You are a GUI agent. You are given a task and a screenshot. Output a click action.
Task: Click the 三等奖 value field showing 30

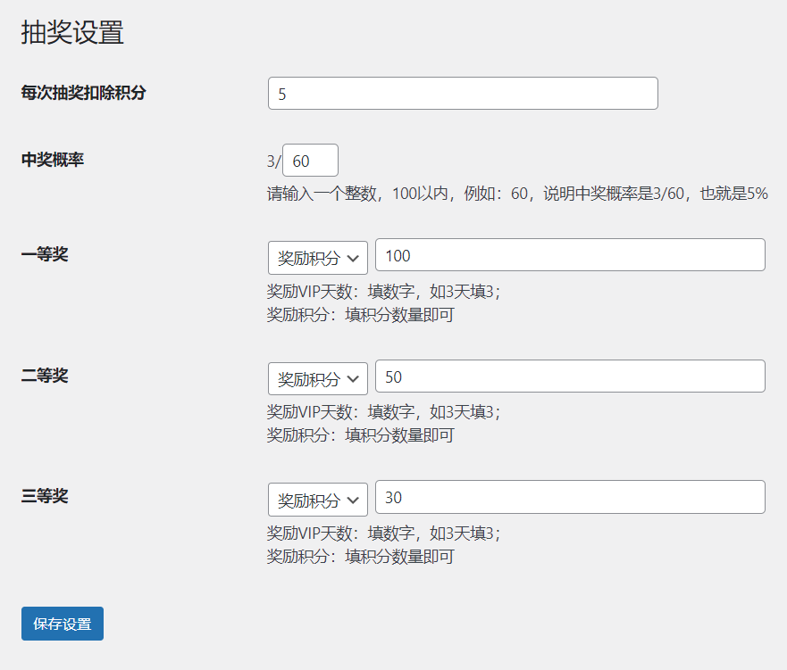(570, 497)
